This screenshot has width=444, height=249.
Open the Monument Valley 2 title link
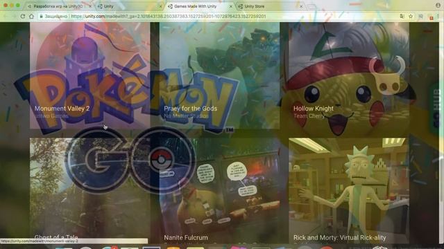pyautogui.click(x=62, y=109)
